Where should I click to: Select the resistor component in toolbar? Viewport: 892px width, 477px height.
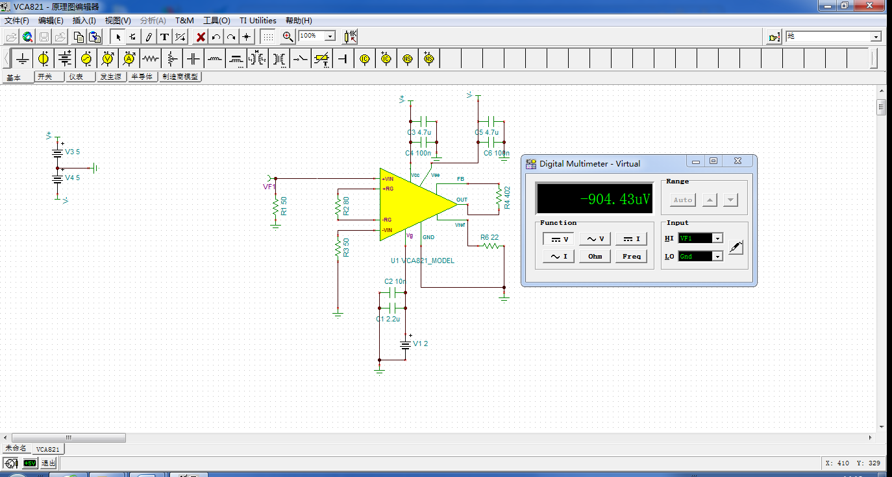pyautogui.click(x=151, y=59)
